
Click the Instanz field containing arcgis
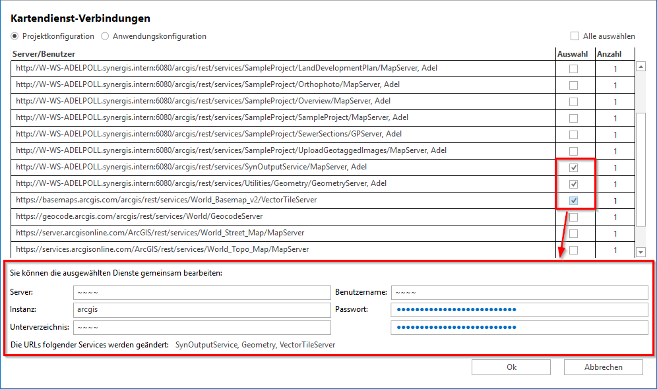coord(201,310)
